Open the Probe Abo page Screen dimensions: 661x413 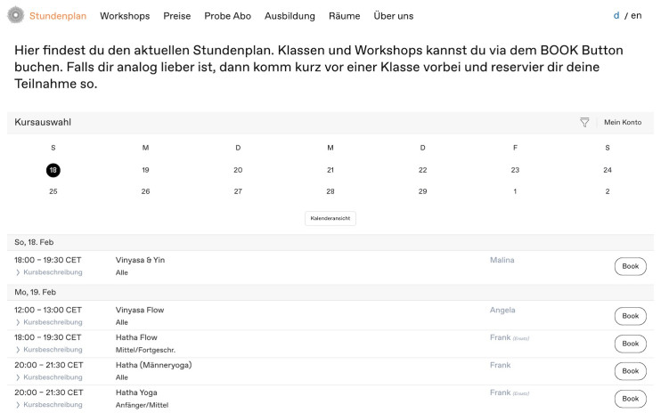[x=228, y=16]
